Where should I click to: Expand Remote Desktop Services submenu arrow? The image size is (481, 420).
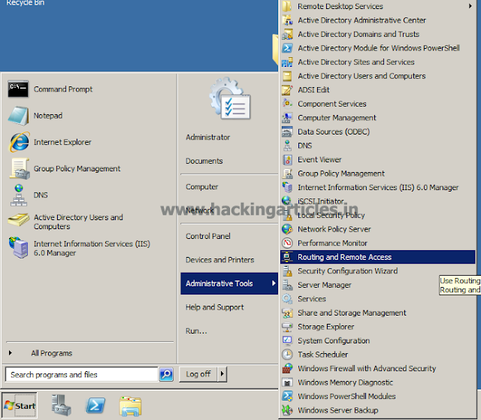[x=470, y=6]
